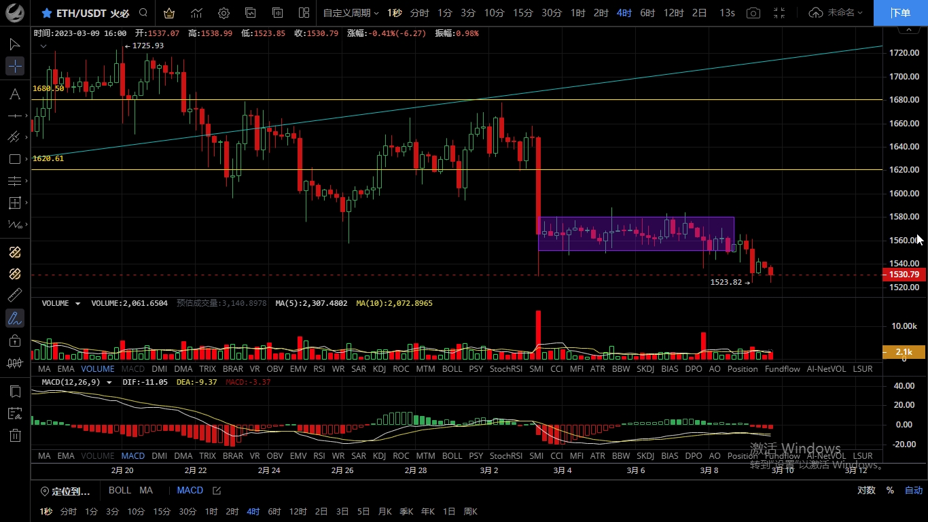The height and width of the screenshot is (522, 928).
Task: Switch to the 1时 interval in top toolbar
Action: (x=578, y=13)
